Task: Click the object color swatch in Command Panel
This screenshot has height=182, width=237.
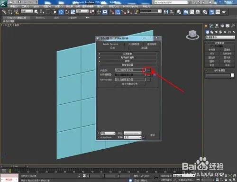Action: [x=232, y=75]
